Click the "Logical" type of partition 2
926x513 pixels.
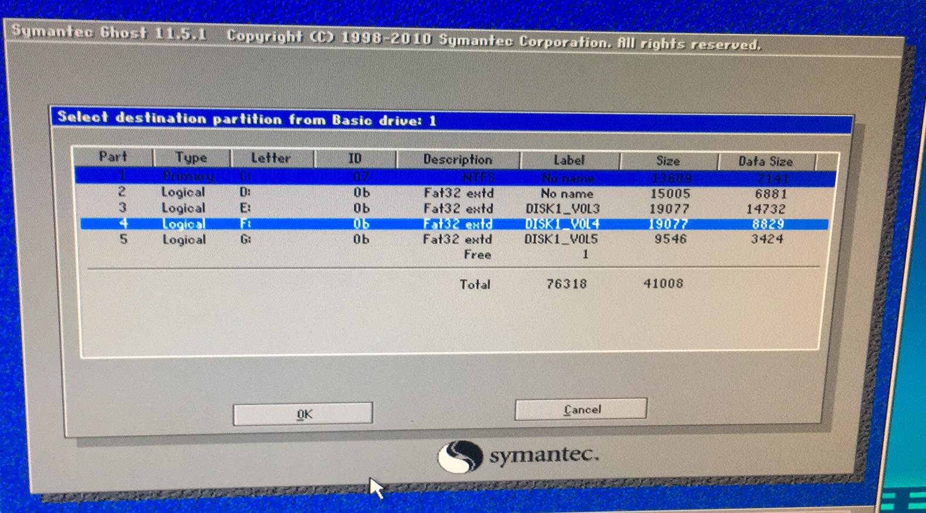(183, 192)
